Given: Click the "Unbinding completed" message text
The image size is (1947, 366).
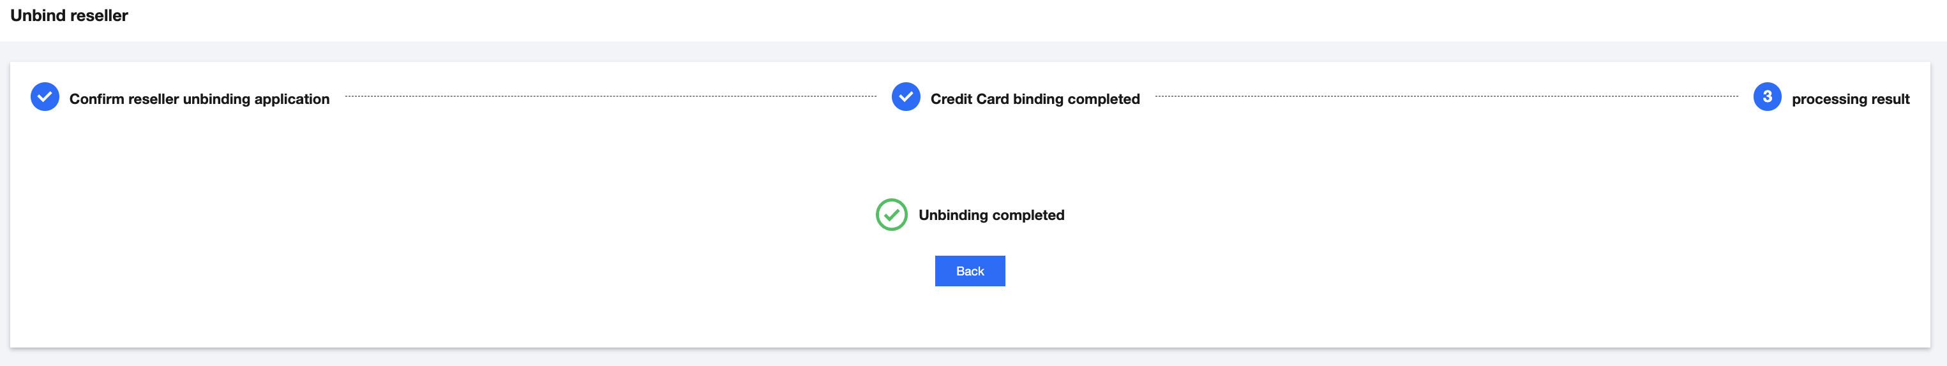Looking at the screenshot, I should point(991,215).
